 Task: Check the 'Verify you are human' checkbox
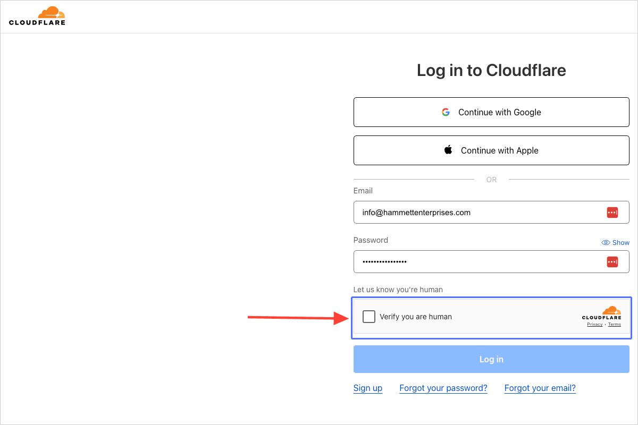coord(368,317)
